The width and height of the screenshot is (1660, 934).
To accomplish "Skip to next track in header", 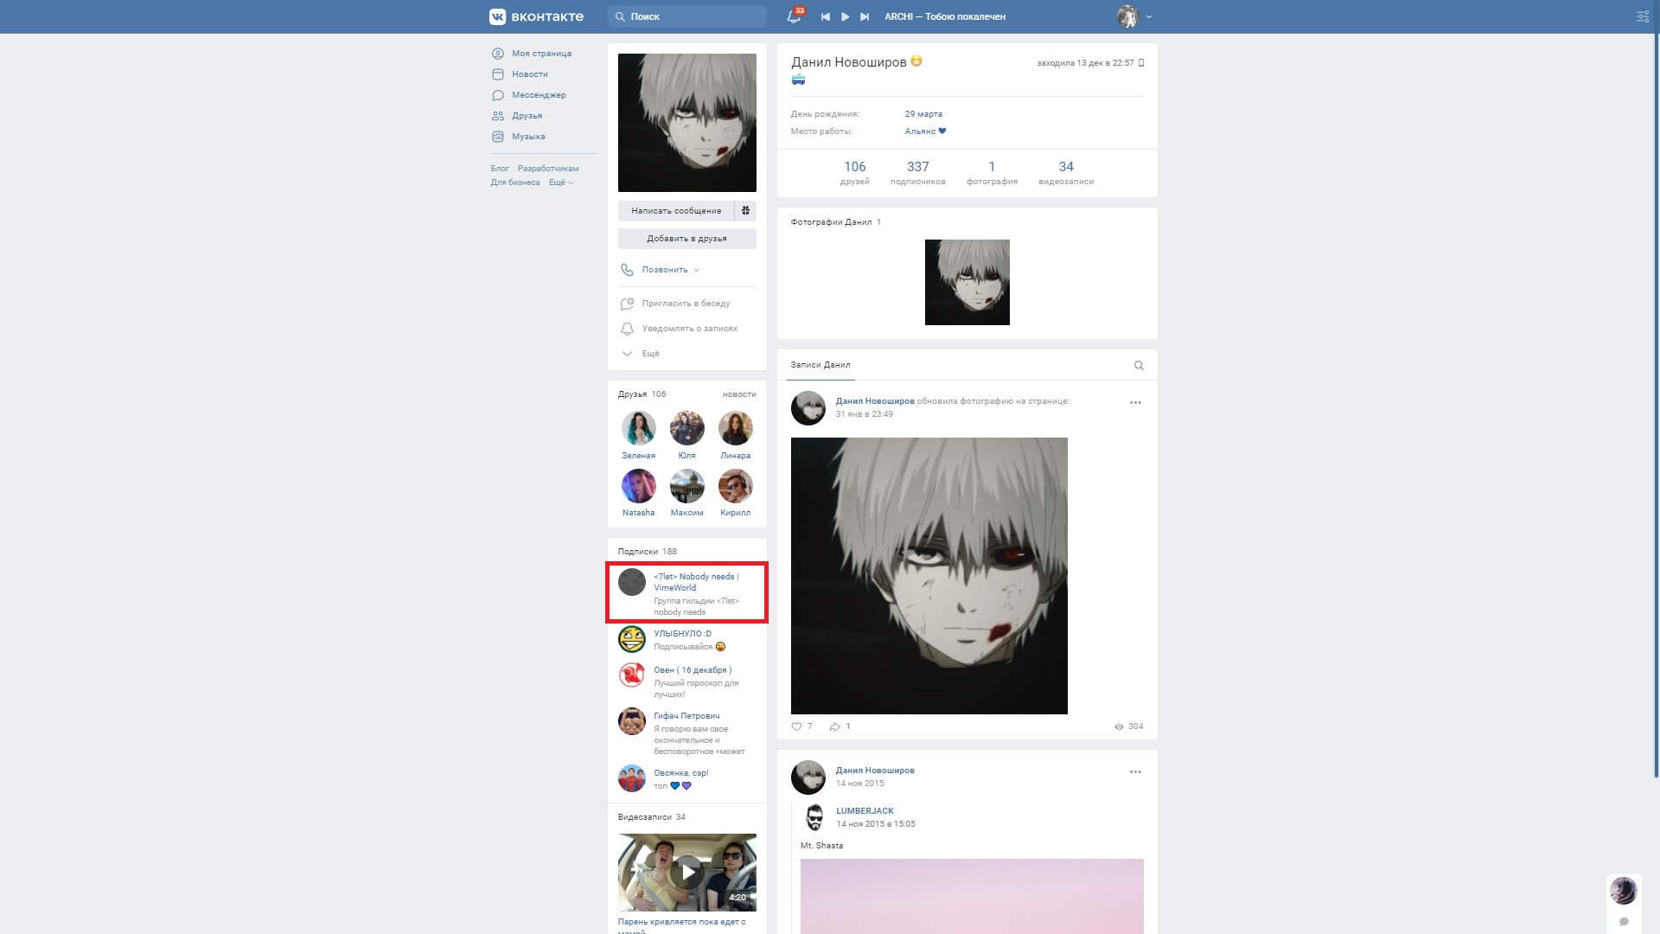I will pos(865,16).
